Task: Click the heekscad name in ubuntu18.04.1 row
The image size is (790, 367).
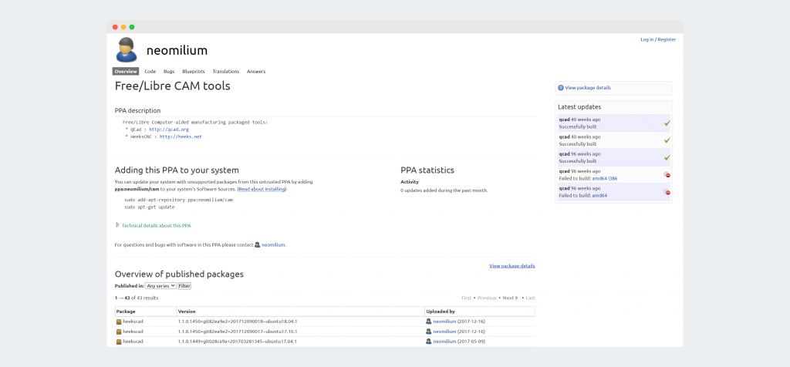Action: pyautogui.click(x=133, y=322)
